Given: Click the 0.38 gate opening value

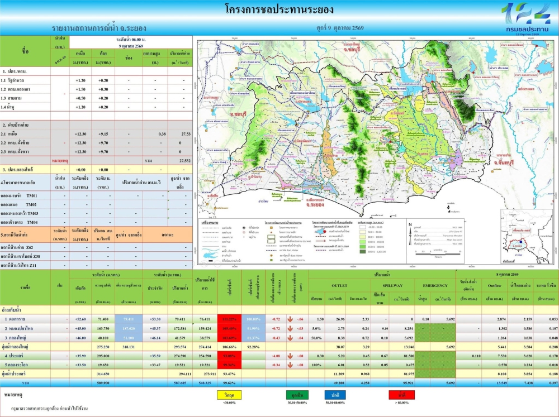Looking at the screenshot, I should [x=162, y=134].
